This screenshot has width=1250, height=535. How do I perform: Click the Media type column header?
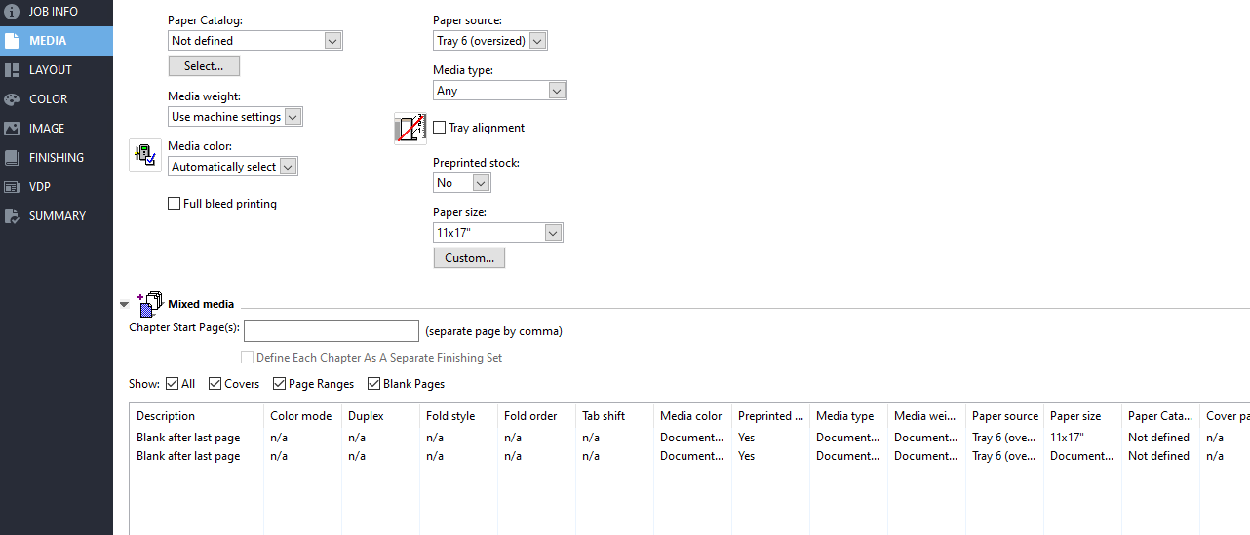pos(849,416)
